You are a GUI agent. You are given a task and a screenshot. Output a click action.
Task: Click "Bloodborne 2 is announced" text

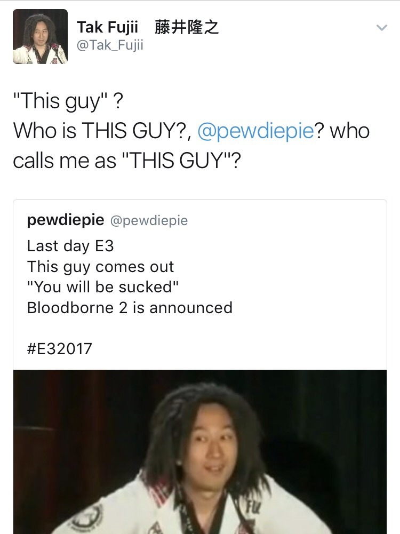[x=130, y=308]
